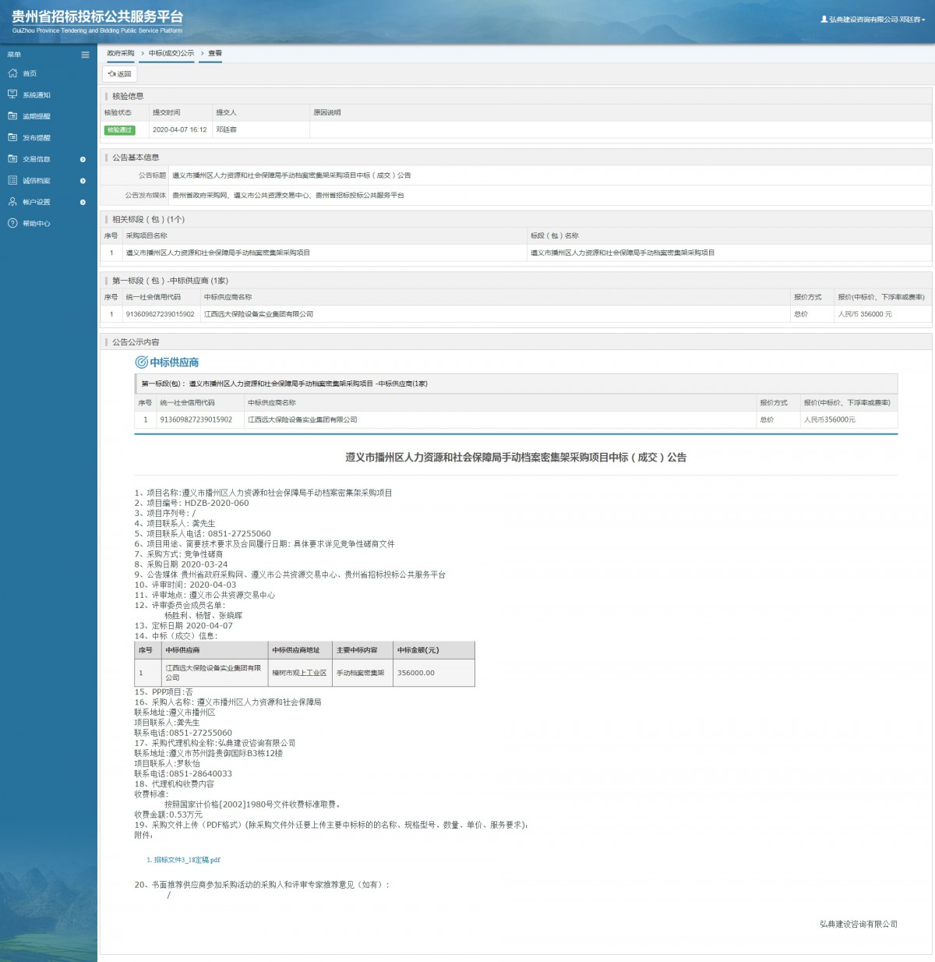Screen dimensions: 935x962
Task: Click 中标金额 356000.00 table cell
Action: 434,673
